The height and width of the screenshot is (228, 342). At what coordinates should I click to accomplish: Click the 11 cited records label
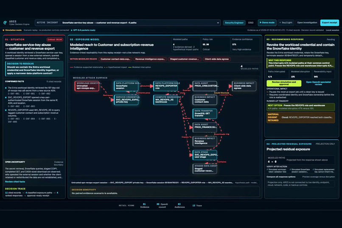coord(54,82)
